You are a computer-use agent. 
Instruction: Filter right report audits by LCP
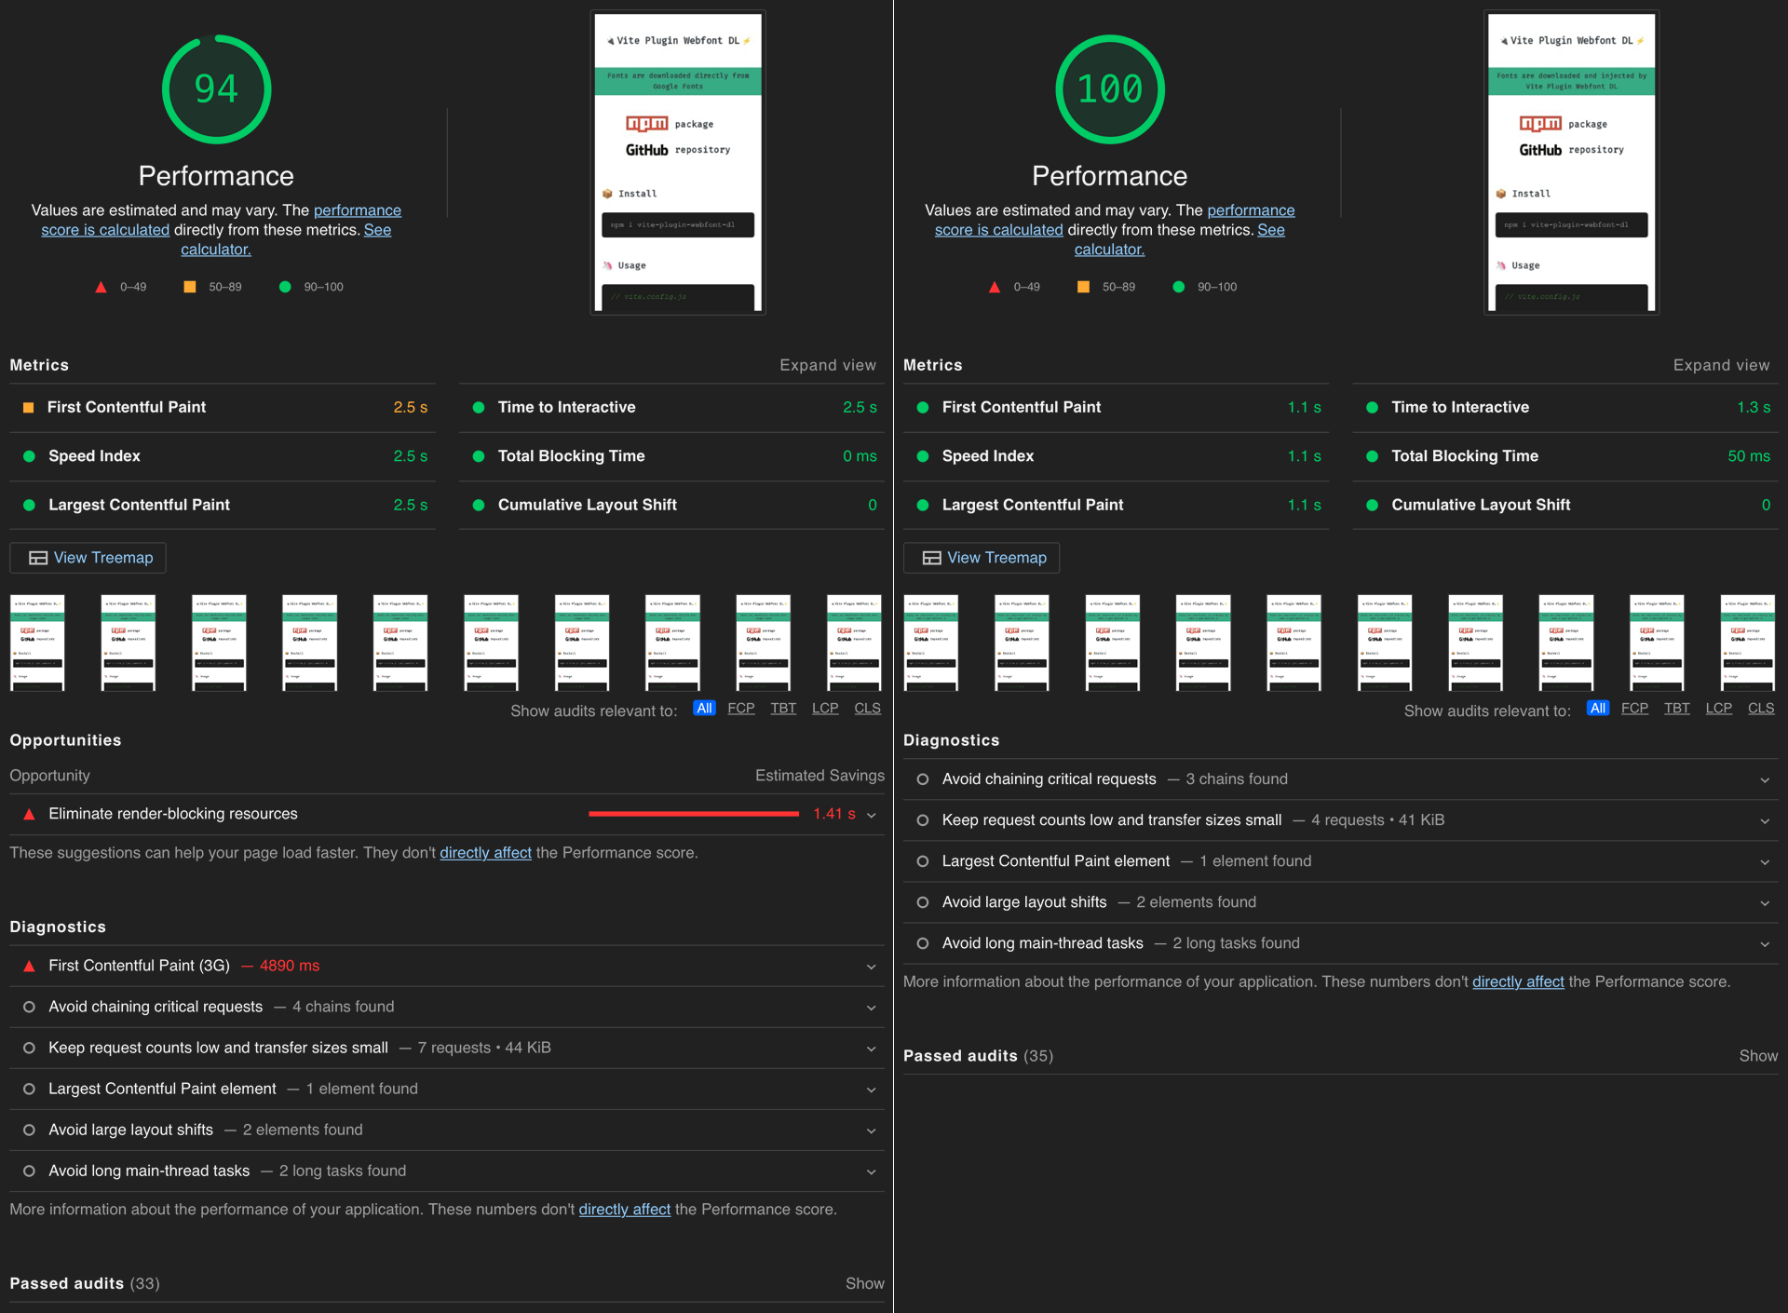tap(1718, 709)
